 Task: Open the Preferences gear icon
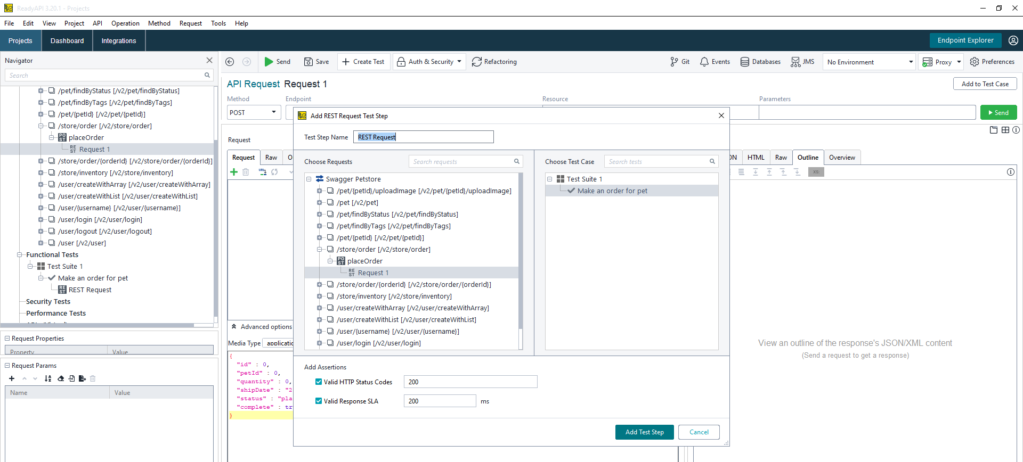pos(975,62)
